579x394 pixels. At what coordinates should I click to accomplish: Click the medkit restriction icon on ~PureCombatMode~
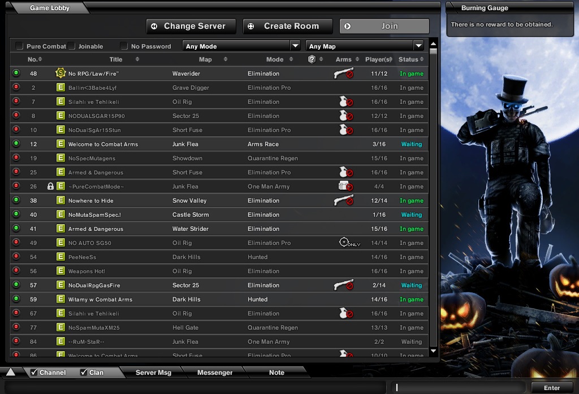point(345,186)
